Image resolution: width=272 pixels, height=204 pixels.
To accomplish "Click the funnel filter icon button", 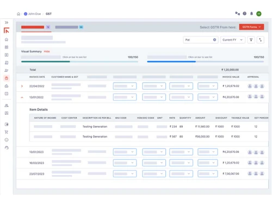I will pyautogui.click(x=251, y=40).
